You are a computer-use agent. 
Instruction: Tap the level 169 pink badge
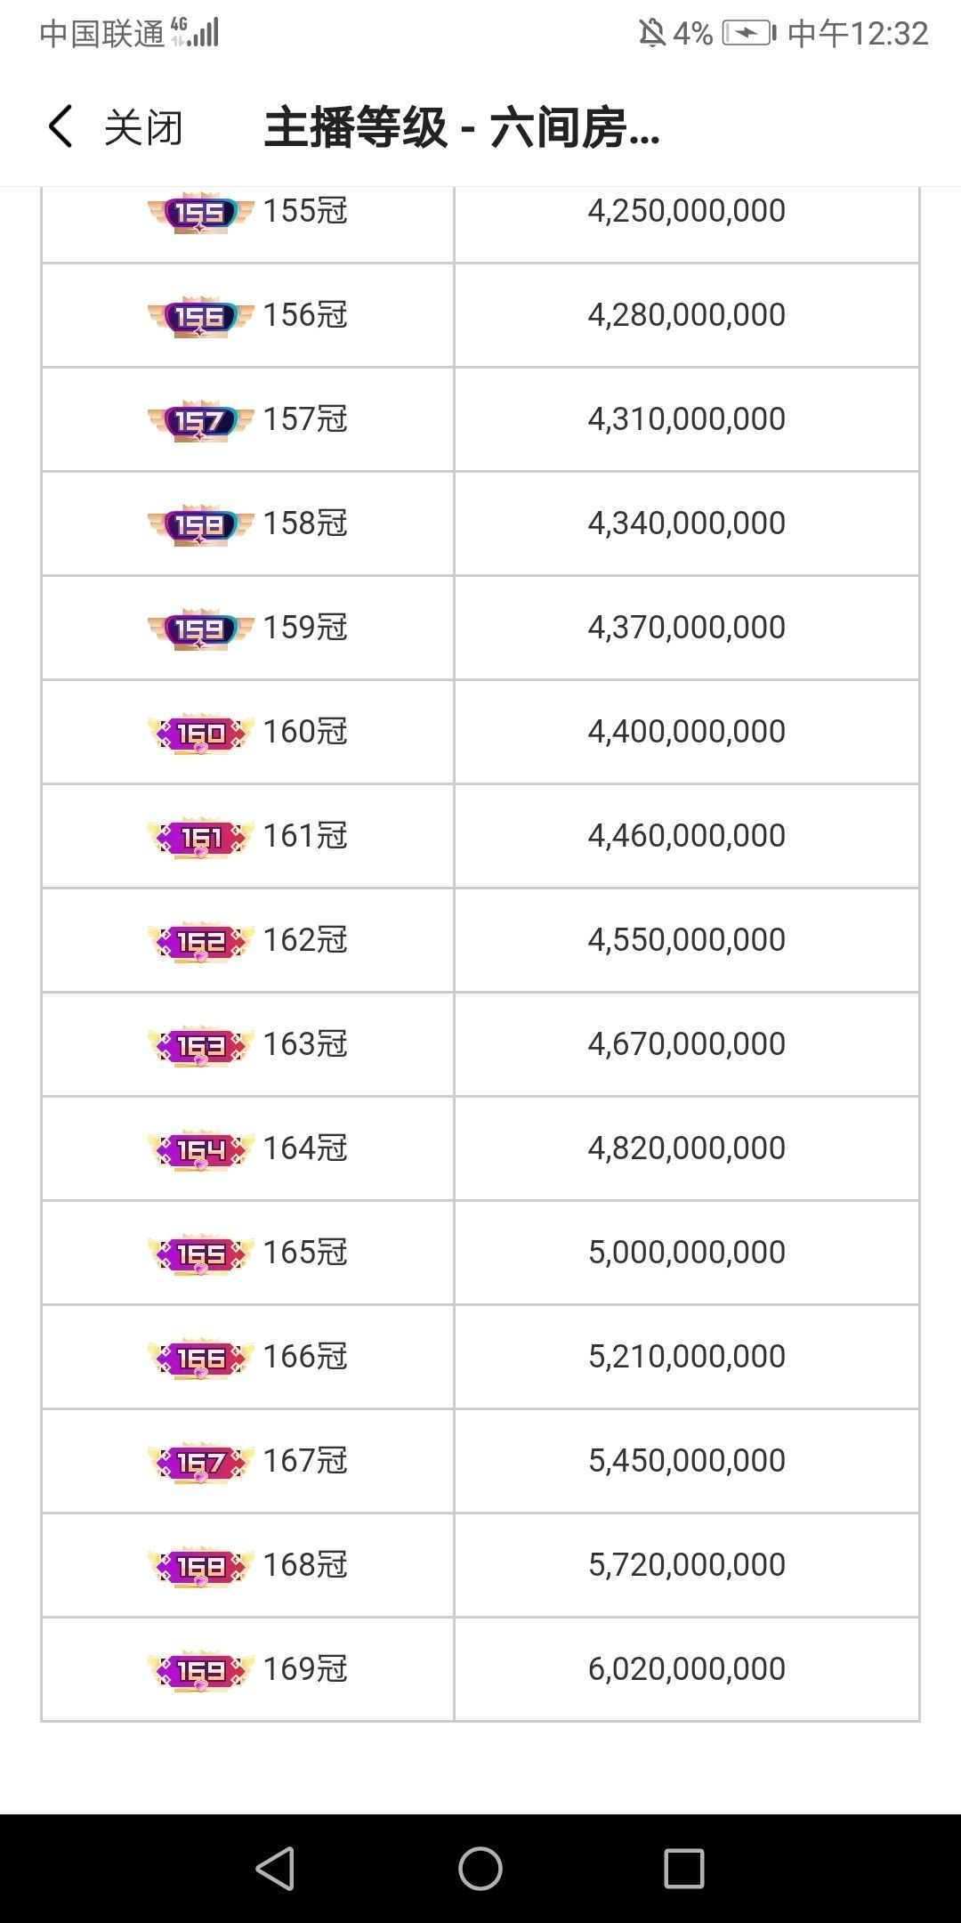201,1670
